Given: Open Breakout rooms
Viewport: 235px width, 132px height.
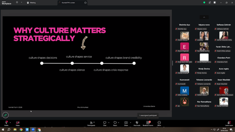Looking at the screenshot, I should point(148,124).
